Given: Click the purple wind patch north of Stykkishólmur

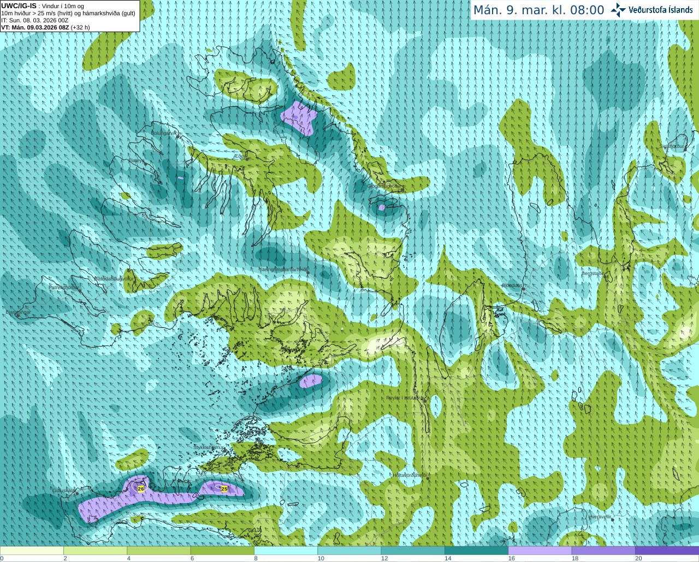Looking at the screenshot, I should tap(311, 380).
